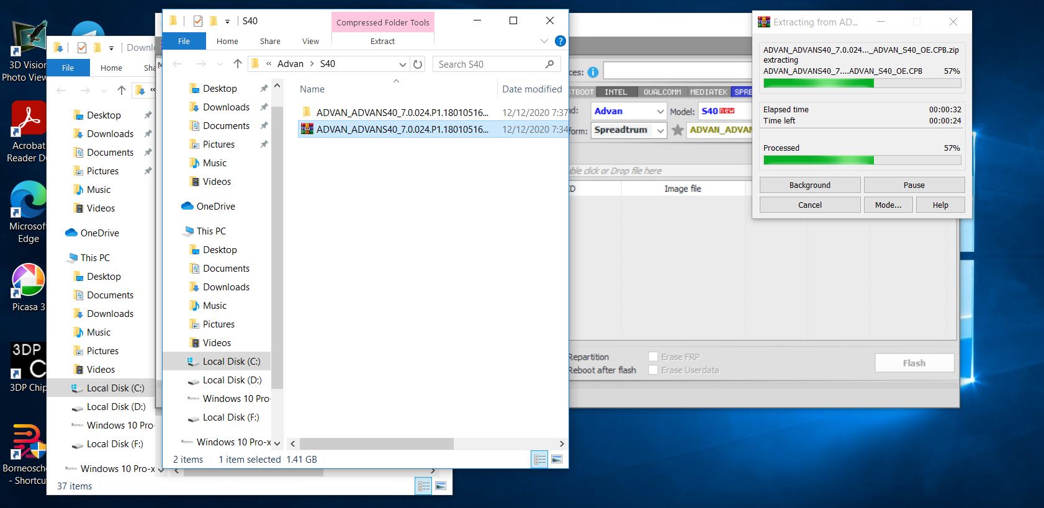Click the Processed progress bar at 57%
This screenshot has height=508, width=1044.
pos(862,160)
